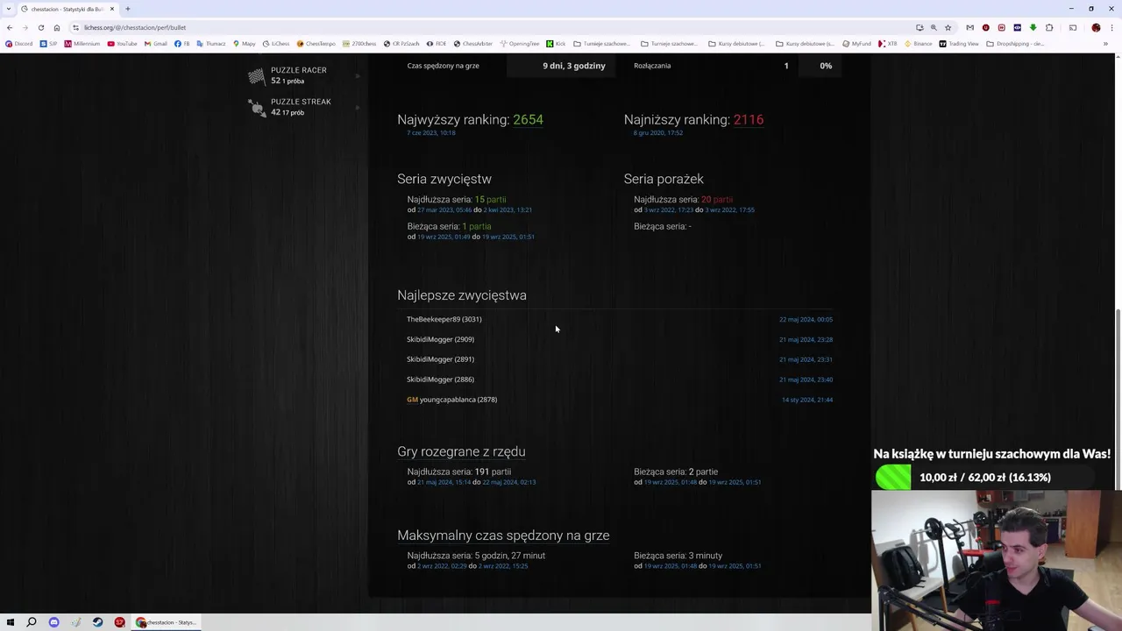Open the win versus SkibidiMogger (2886)
The width and height of the screenshot is (1122, 631).
[440, 379]
